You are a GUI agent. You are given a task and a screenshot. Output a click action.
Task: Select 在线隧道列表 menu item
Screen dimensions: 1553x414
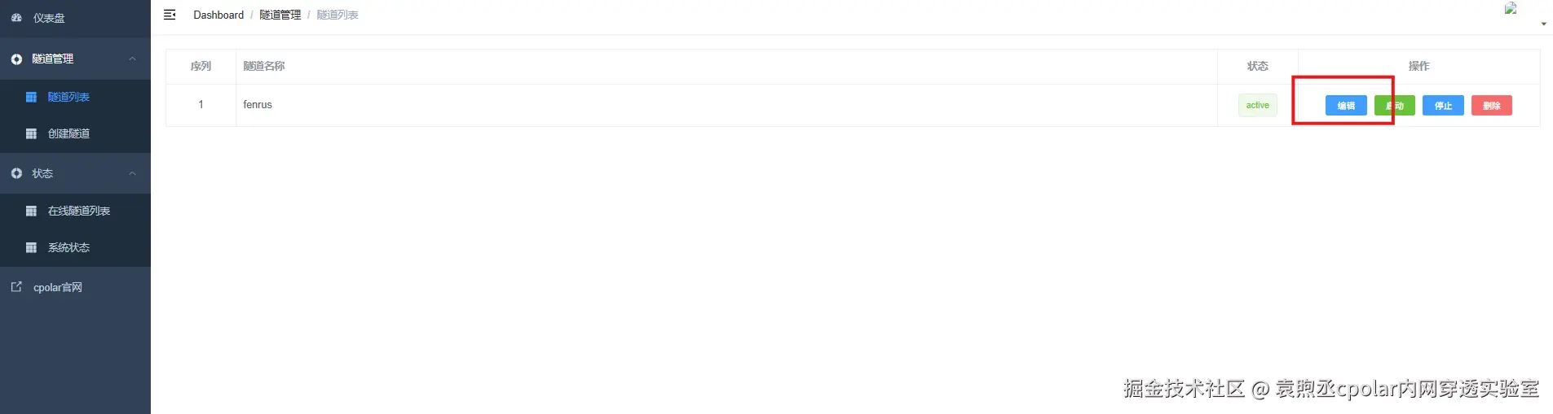pos(79,211)
